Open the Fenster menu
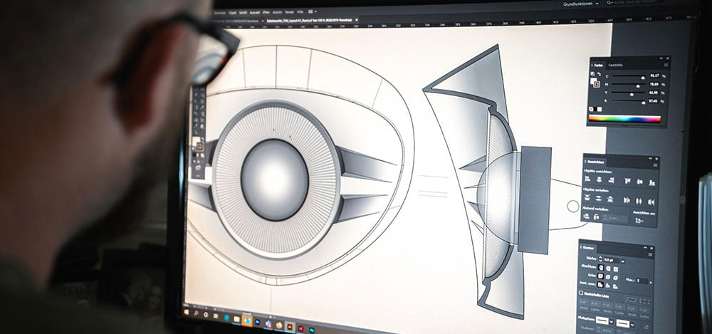 [290, 12]
